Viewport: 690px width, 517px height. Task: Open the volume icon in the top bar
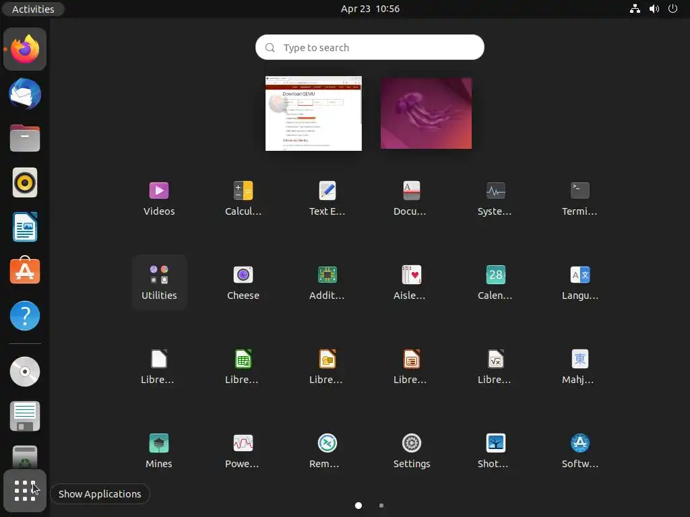(654, 9)
